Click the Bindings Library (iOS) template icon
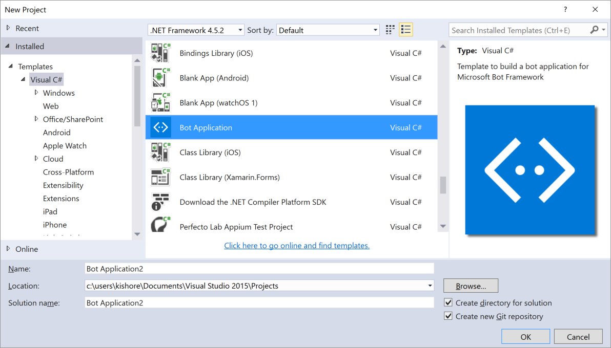Viewport: 611px width, 348px height. click(x=161, y=53)
